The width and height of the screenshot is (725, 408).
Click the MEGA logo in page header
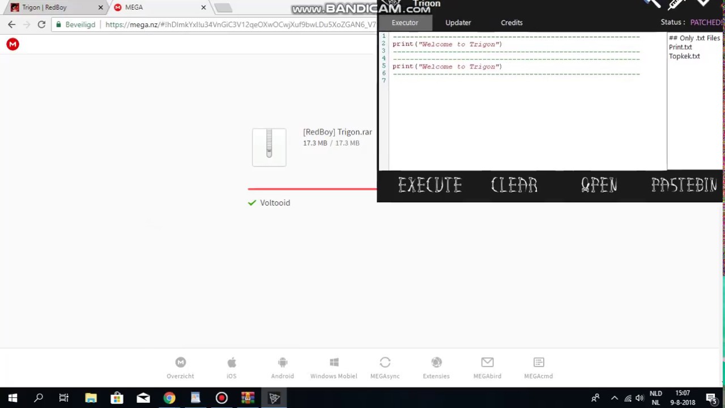[12, 44]
